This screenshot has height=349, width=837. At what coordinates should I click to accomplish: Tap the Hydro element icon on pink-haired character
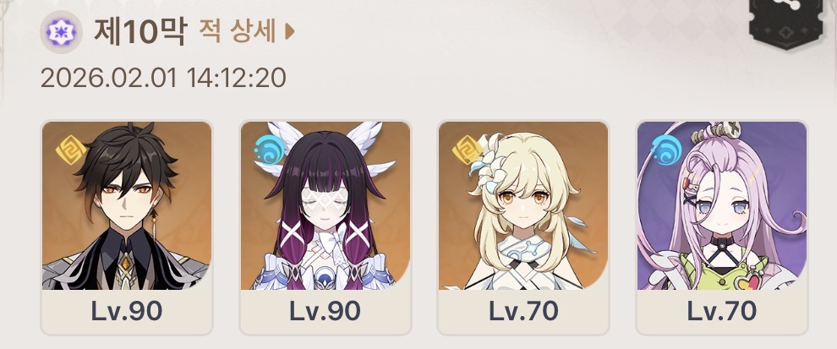tap(665, 151)
